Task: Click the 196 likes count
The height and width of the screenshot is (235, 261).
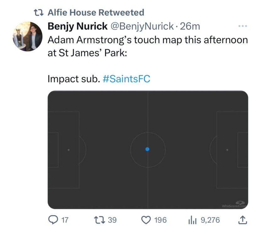Action: [x=160, y=220]
